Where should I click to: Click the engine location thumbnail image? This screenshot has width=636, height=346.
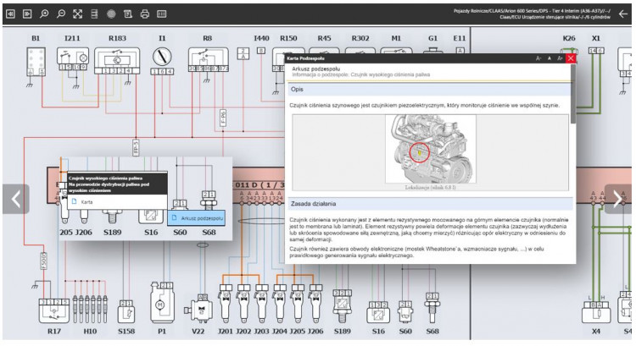point(430,149)
